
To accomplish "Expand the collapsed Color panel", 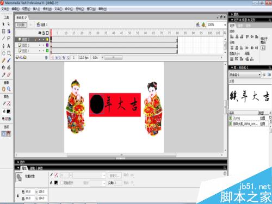I will tap(232, 14).
